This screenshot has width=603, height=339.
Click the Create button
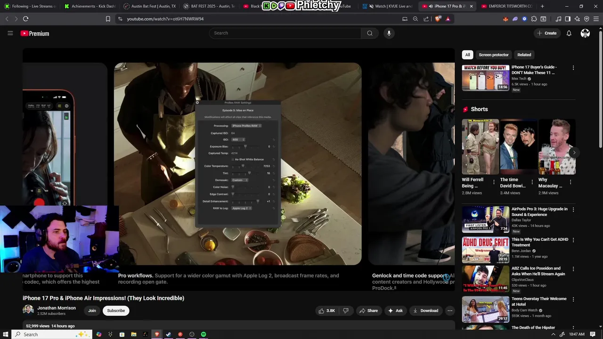(x=546, y=33)
